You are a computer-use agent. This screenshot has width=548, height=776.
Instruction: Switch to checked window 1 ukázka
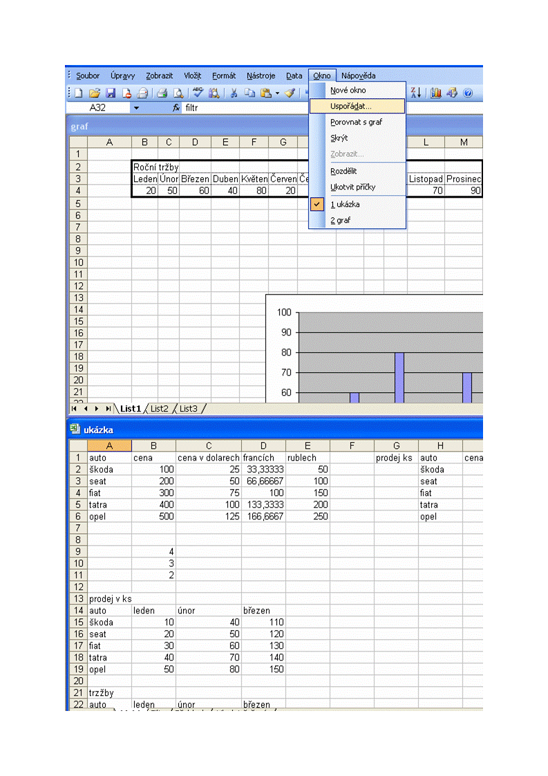357,205
